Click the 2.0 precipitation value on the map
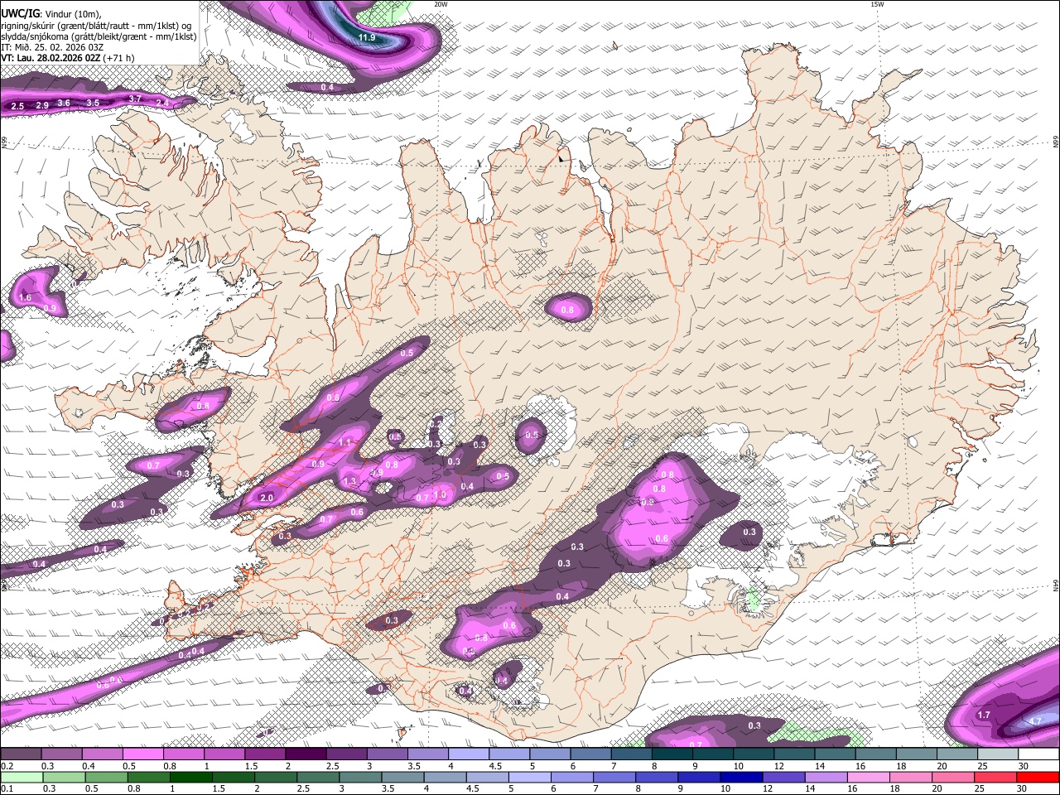 click(267, 498)
